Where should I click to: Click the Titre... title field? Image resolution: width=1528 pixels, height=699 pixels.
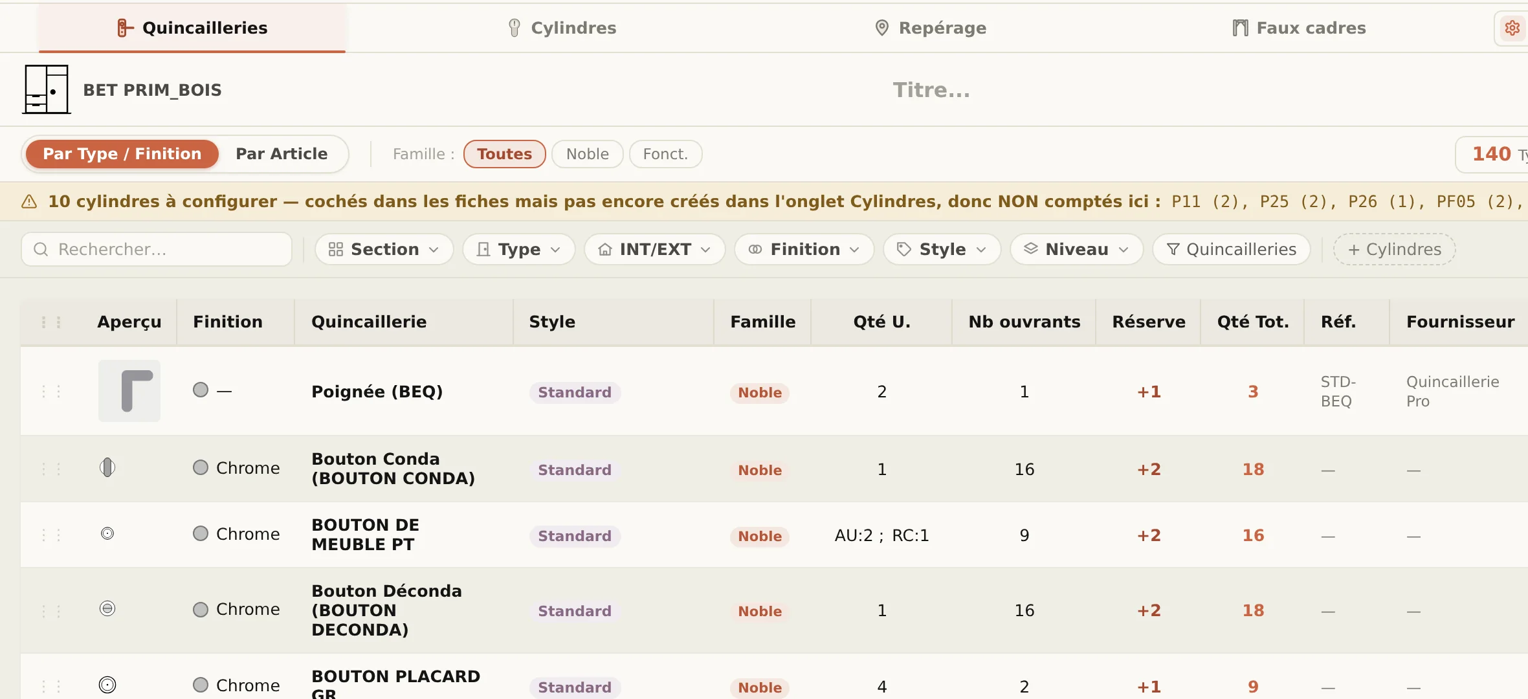coord(931,89)
